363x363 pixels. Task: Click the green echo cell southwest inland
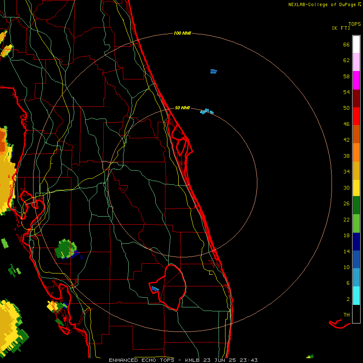pos(66,249)
